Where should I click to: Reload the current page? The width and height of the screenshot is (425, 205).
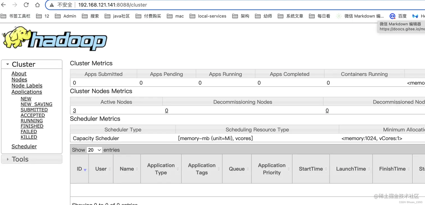pos(26,4)
